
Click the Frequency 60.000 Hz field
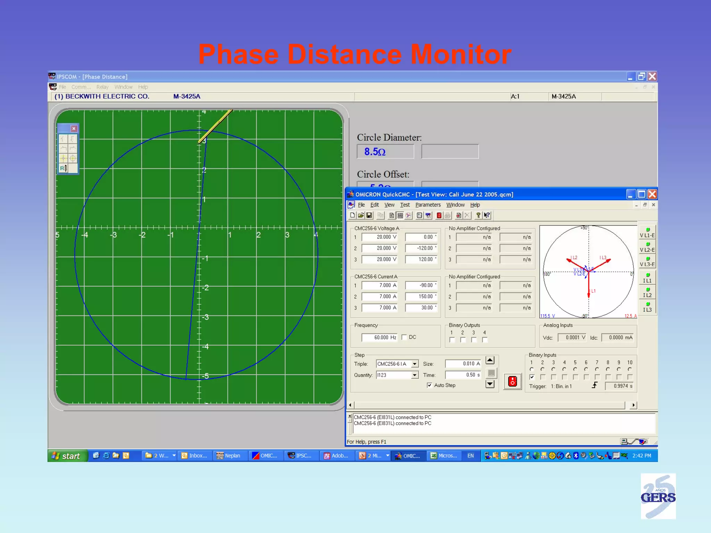(x=379, y=337)
